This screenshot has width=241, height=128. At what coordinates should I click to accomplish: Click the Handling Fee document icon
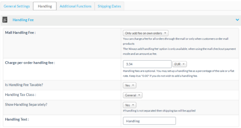(x=5, y=20)
